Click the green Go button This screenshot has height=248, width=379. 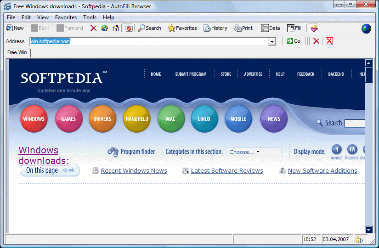click(x=293, y=41)
